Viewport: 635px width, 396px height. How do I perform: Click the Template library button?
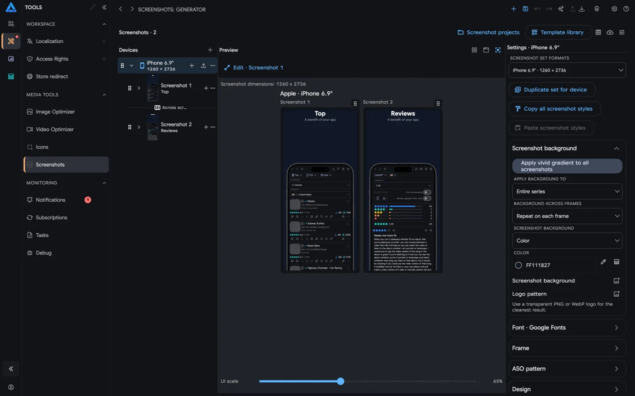[x=558, y=32]
